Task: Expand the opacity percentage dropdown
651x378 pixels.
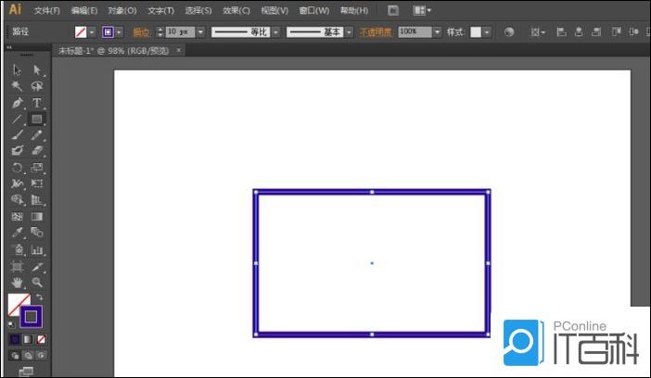Action: pyautogui.click(x=437, y=31)
